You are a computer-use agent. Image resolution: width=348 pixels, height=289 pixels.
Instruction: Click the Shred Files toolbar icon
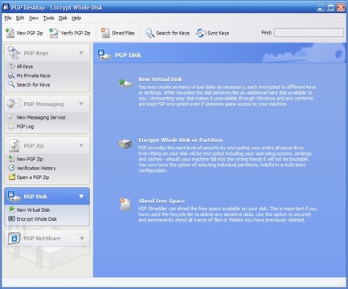click(x=105, y=33)
